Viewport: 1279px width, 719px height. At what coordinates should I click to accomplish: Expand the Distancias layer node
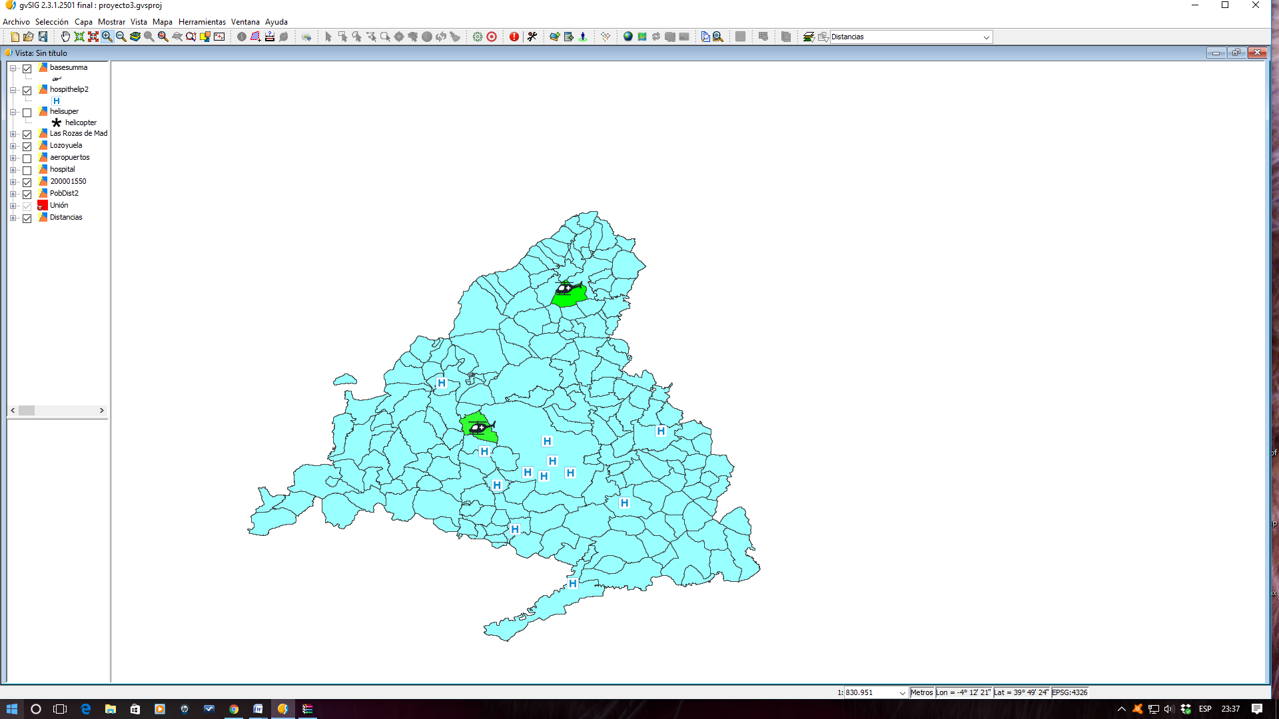(13, 218)
